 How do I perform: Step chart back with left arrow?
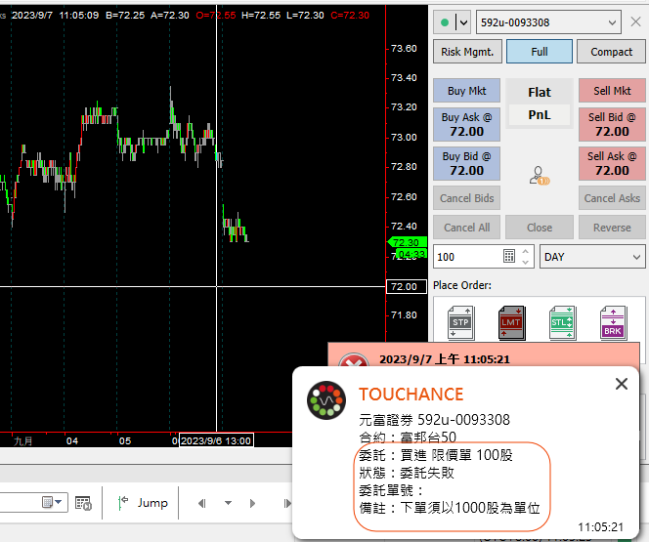tap(202, 503)
